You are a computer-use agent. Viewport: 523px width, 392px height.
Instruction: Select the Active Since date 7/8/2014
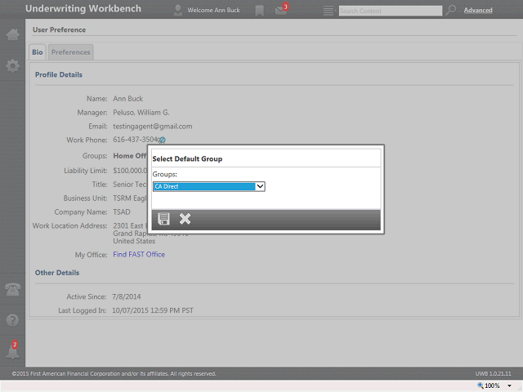(x=127, y=296)
